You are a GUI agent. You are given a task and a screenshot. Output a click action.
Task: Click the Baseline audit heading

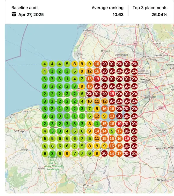[x=25, y=8]
